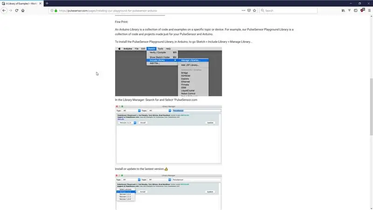
Task: Click the vertical scrollbar thumb
Action: [371, 107]
